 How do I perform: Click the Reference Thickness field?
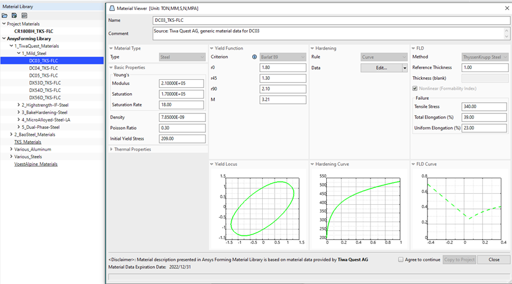click(485, 67)
